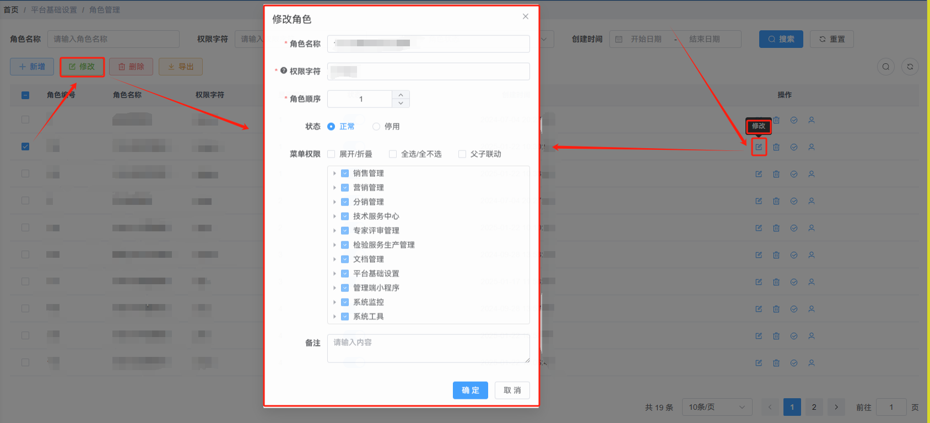Viewport: 930px width, 423px height.
Task: Click the red 删除 toolbar button
Action: coord(131,67)
